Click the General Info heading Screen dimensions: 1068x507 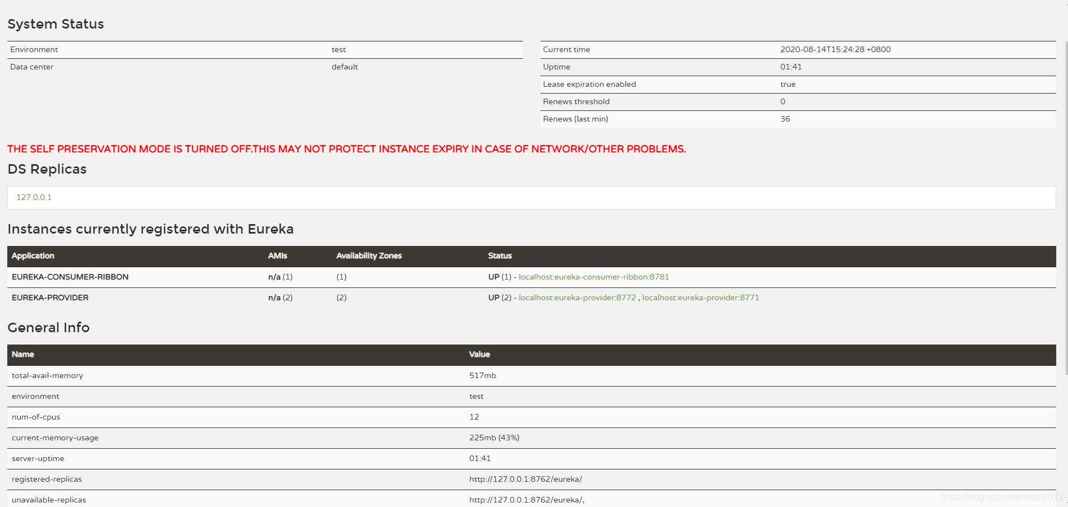click(49, 328)
